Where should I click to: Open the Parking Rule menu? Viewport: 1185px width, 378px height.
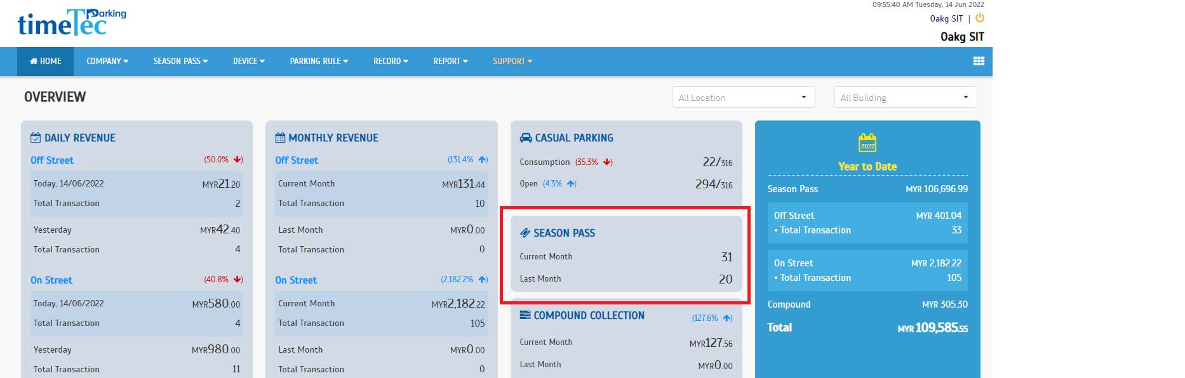319,62
